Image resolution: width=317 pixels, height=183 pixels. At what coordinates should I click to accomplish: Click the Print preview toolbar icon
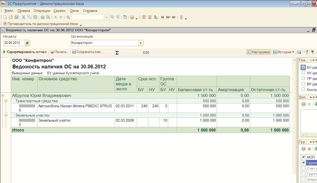click(48, 17)
